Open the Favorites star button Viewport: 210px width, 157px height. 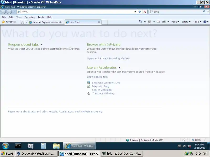click(x=9, y=22)
